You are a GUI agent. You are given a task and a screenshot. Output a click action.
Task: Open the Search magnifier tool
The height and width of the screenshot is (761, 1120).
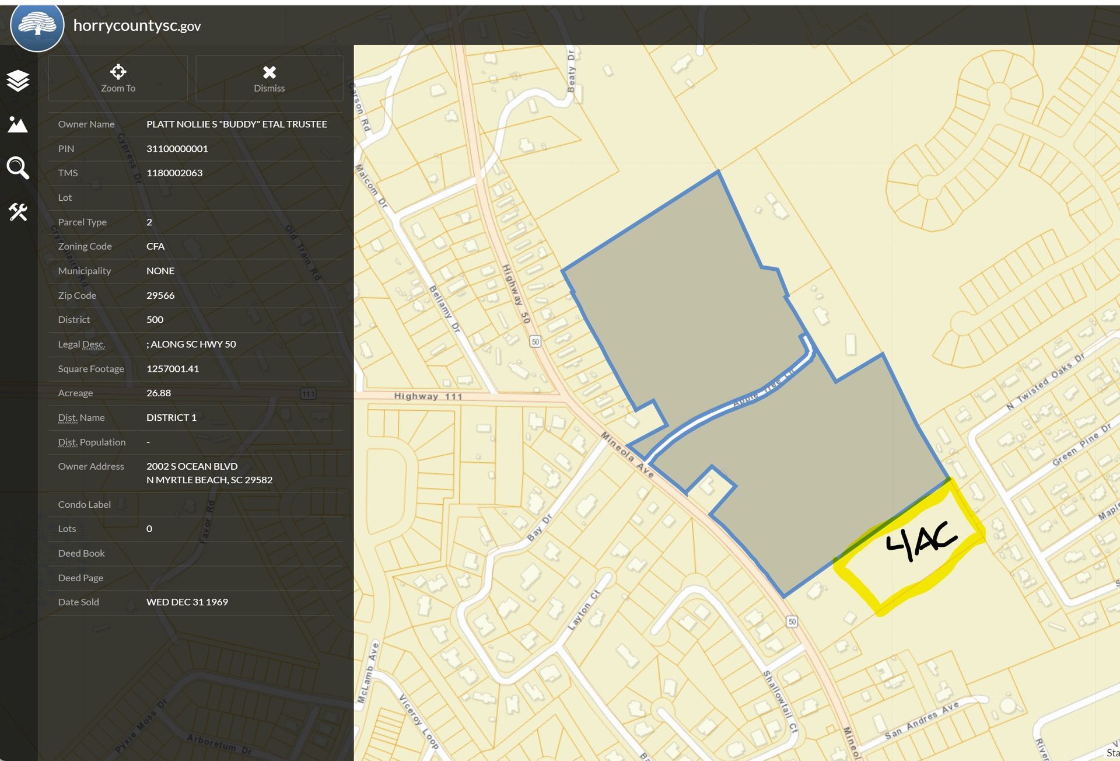(18, 168)
